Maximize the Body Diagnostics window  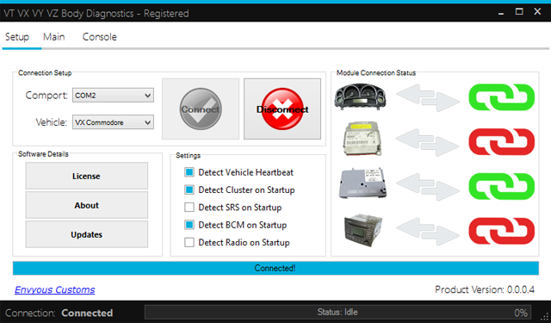(x=519, y=11)
